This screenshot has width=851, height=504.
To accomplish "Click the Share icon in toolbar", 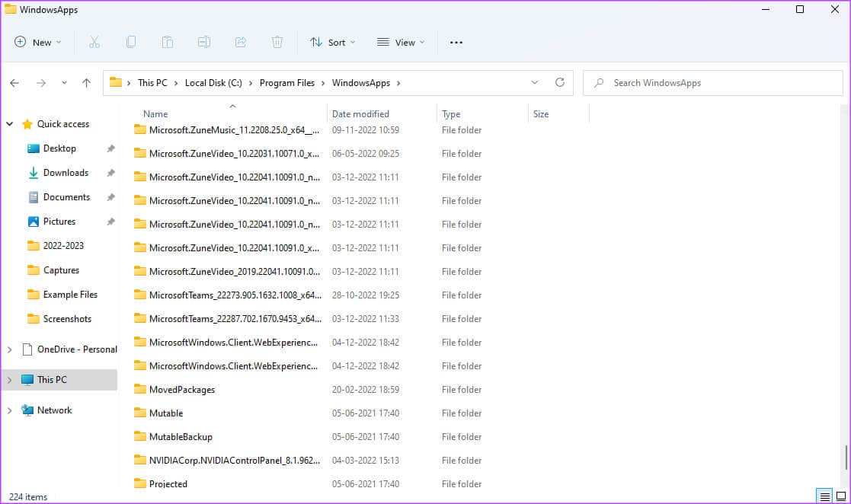I will click(x=241, y=43).
